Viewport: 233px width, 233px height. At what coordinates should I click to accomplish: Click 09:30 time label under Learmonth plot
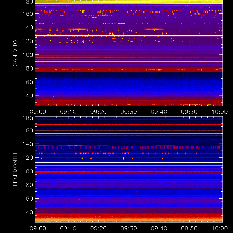(129, 228)
